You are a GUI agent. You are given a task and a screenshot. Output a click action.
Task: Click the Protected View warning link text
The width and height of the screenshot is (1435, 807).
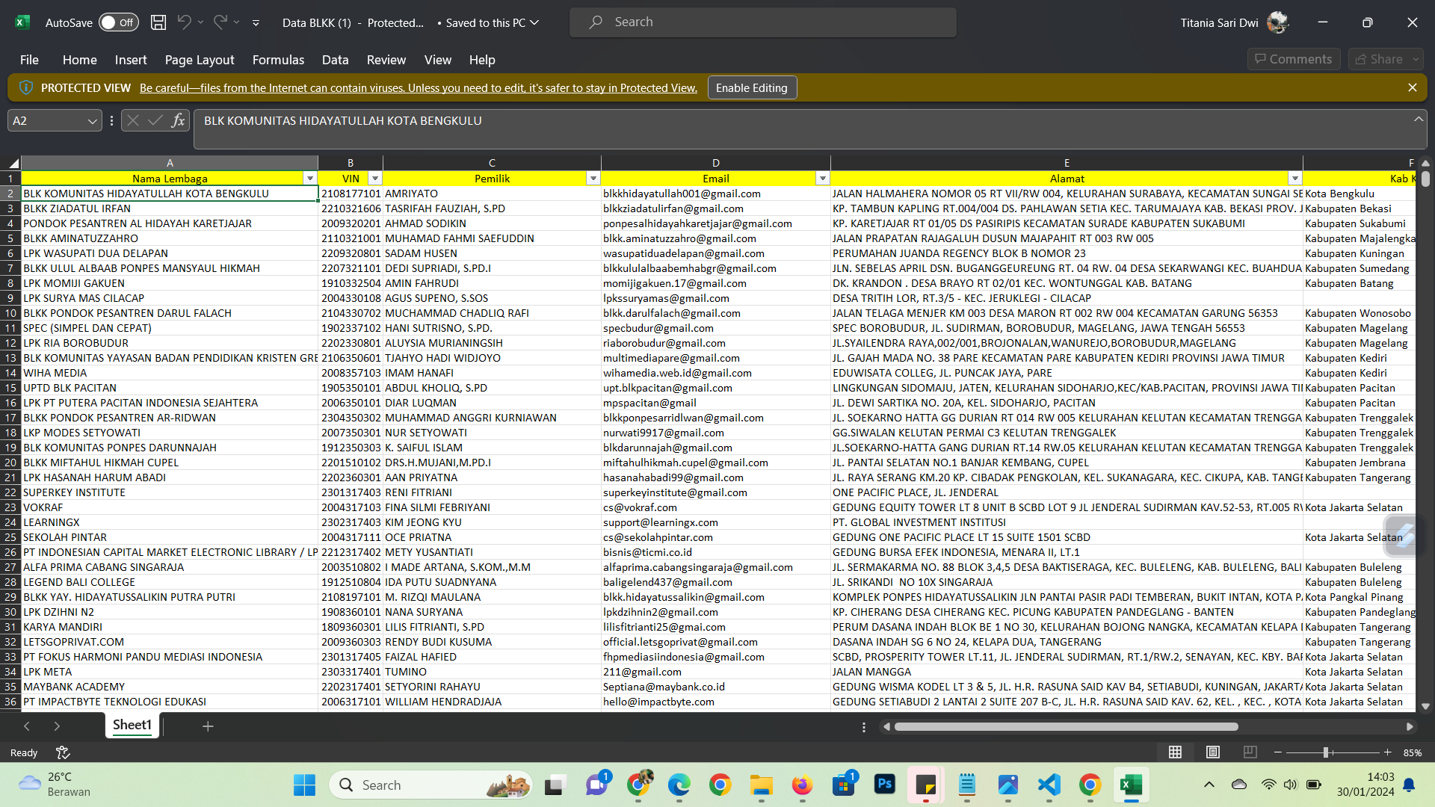(x=419, y=88)
